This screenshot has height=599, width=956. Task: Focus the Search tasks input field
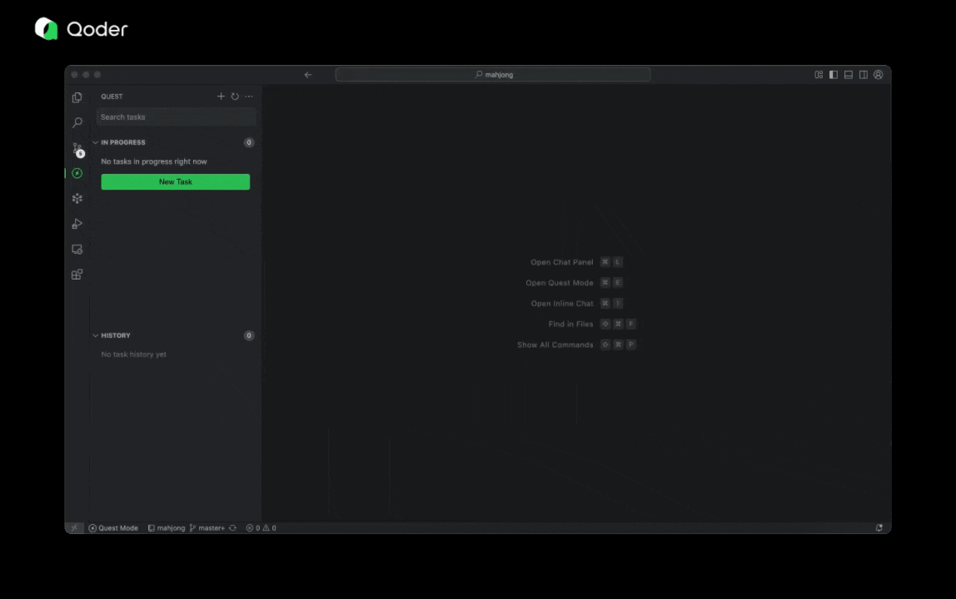click(176, 117)
